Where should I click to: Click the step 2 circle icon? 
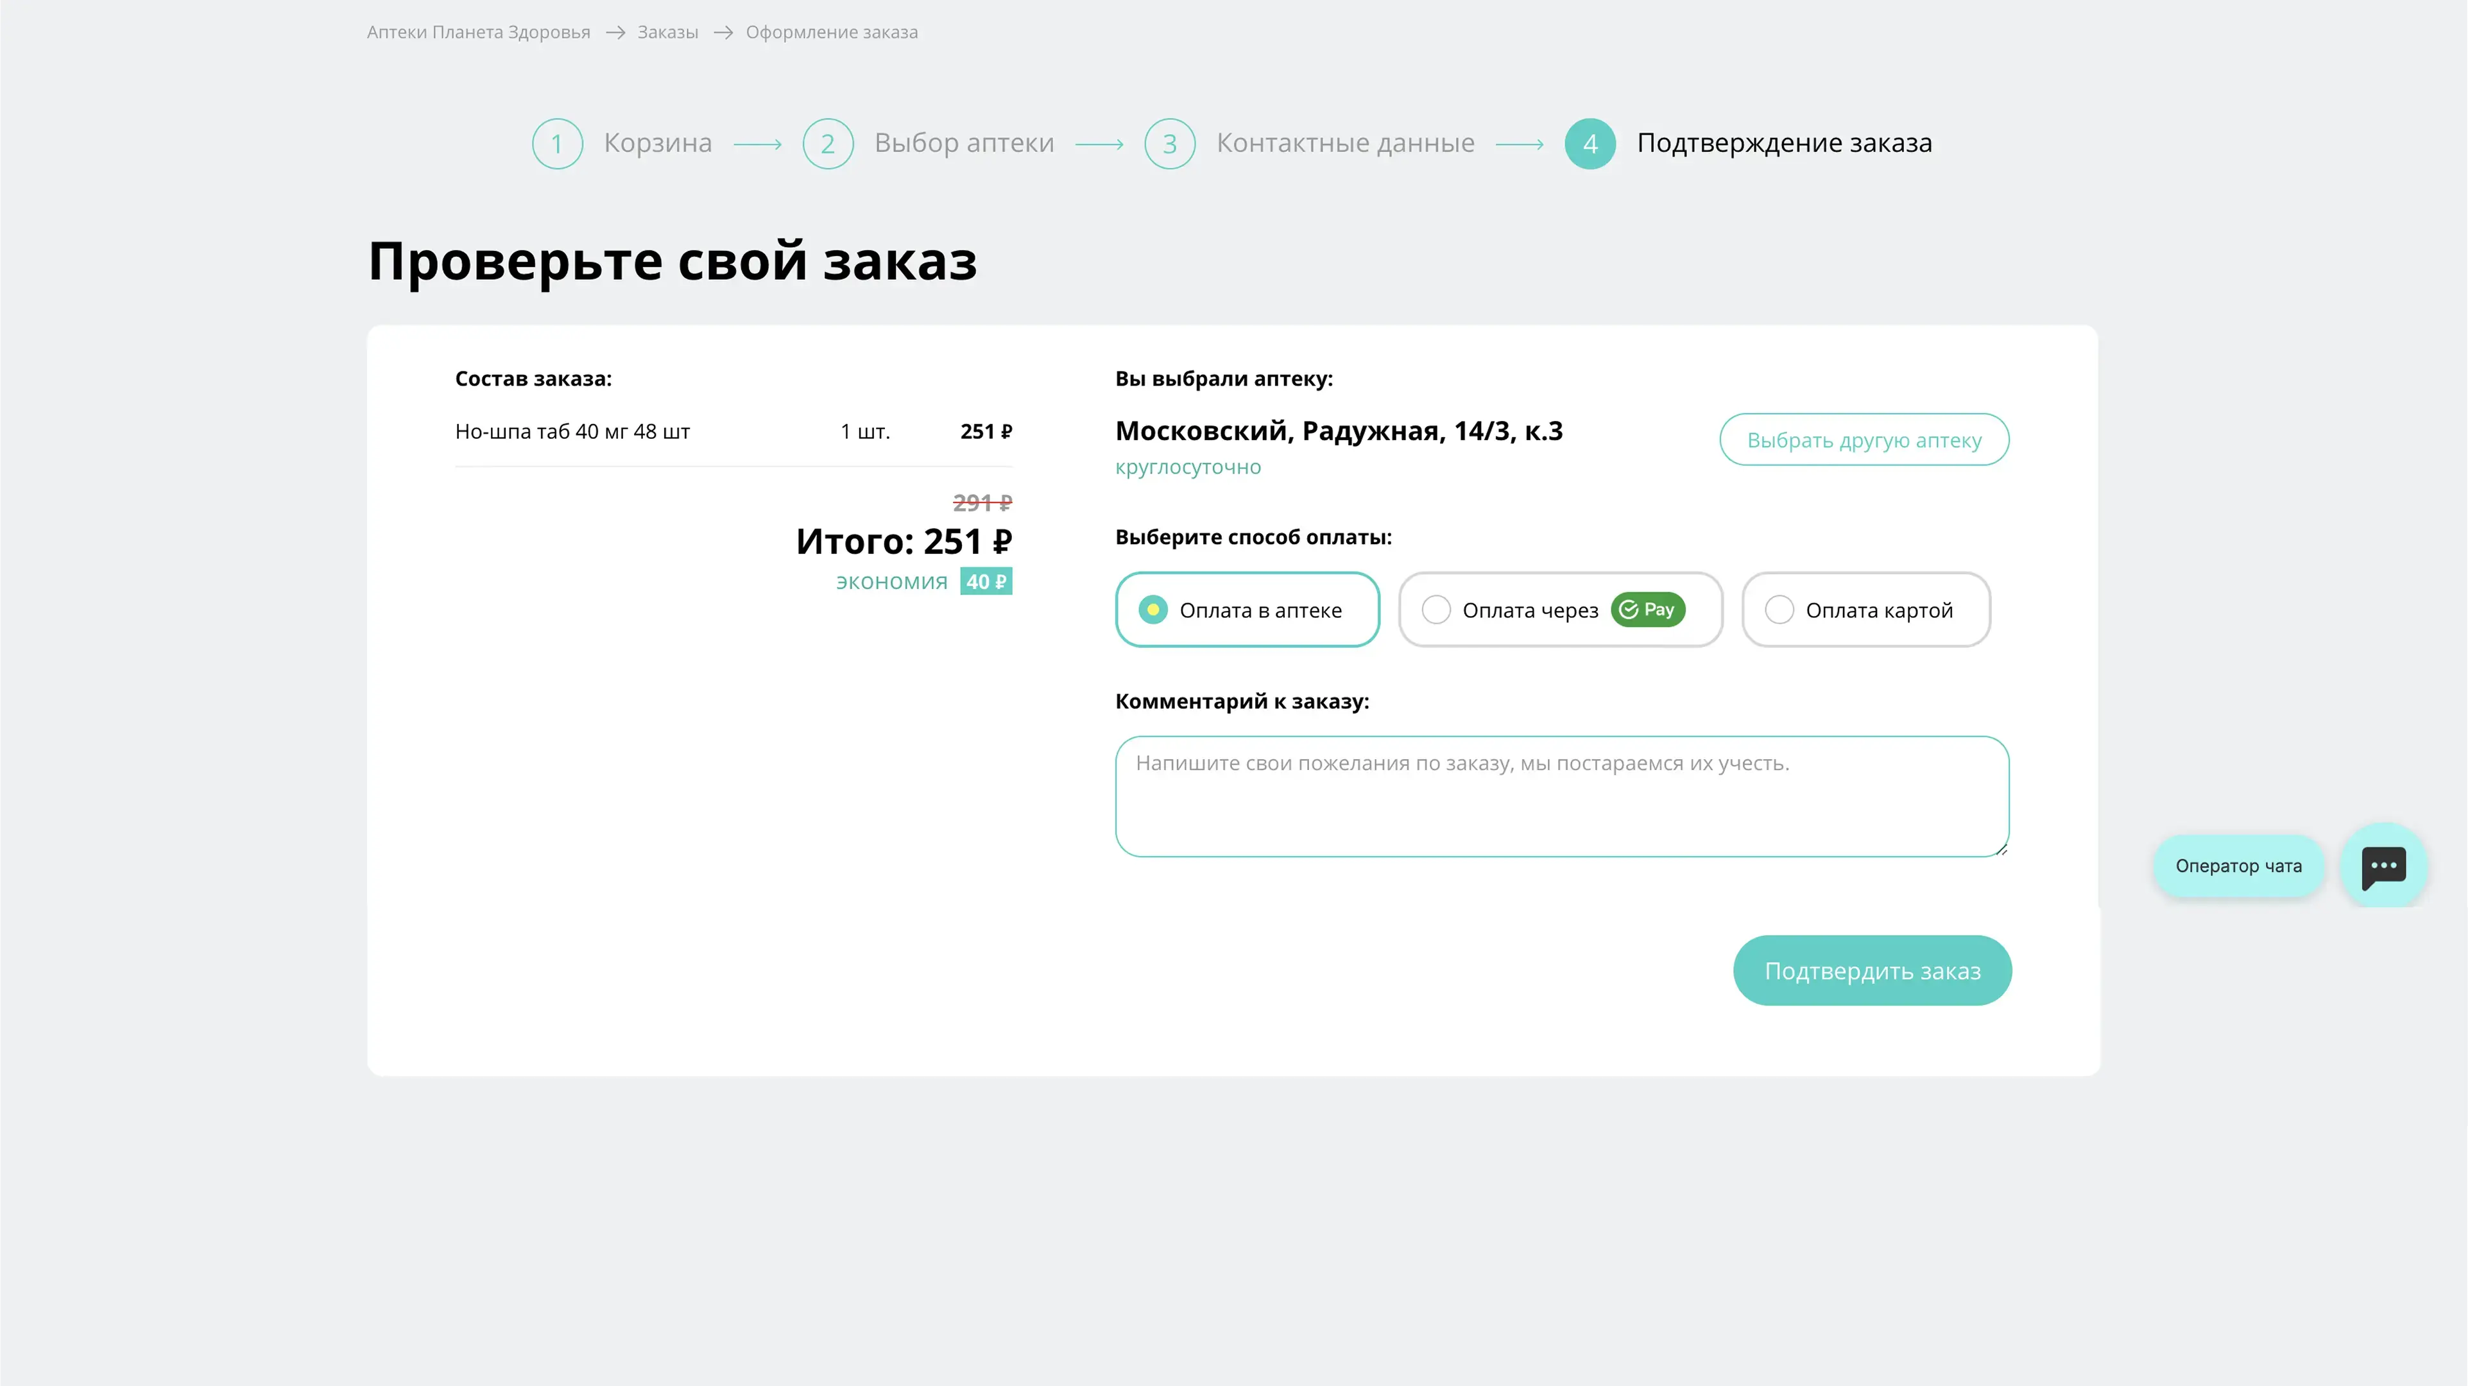(x=828, y=144)
